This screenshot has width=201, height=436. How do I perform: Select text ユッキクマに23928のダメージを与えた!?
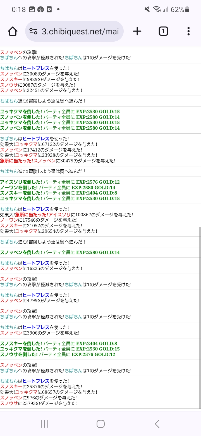pyautogui.click(x=56, y=155)
